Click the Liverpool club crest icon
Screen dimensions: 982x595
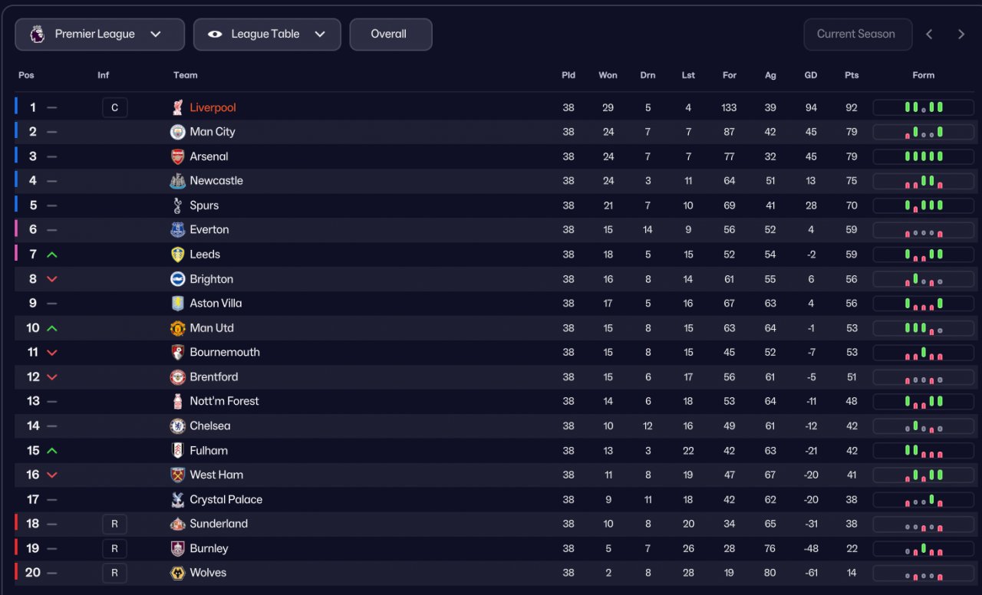click(x=177, y=107)
